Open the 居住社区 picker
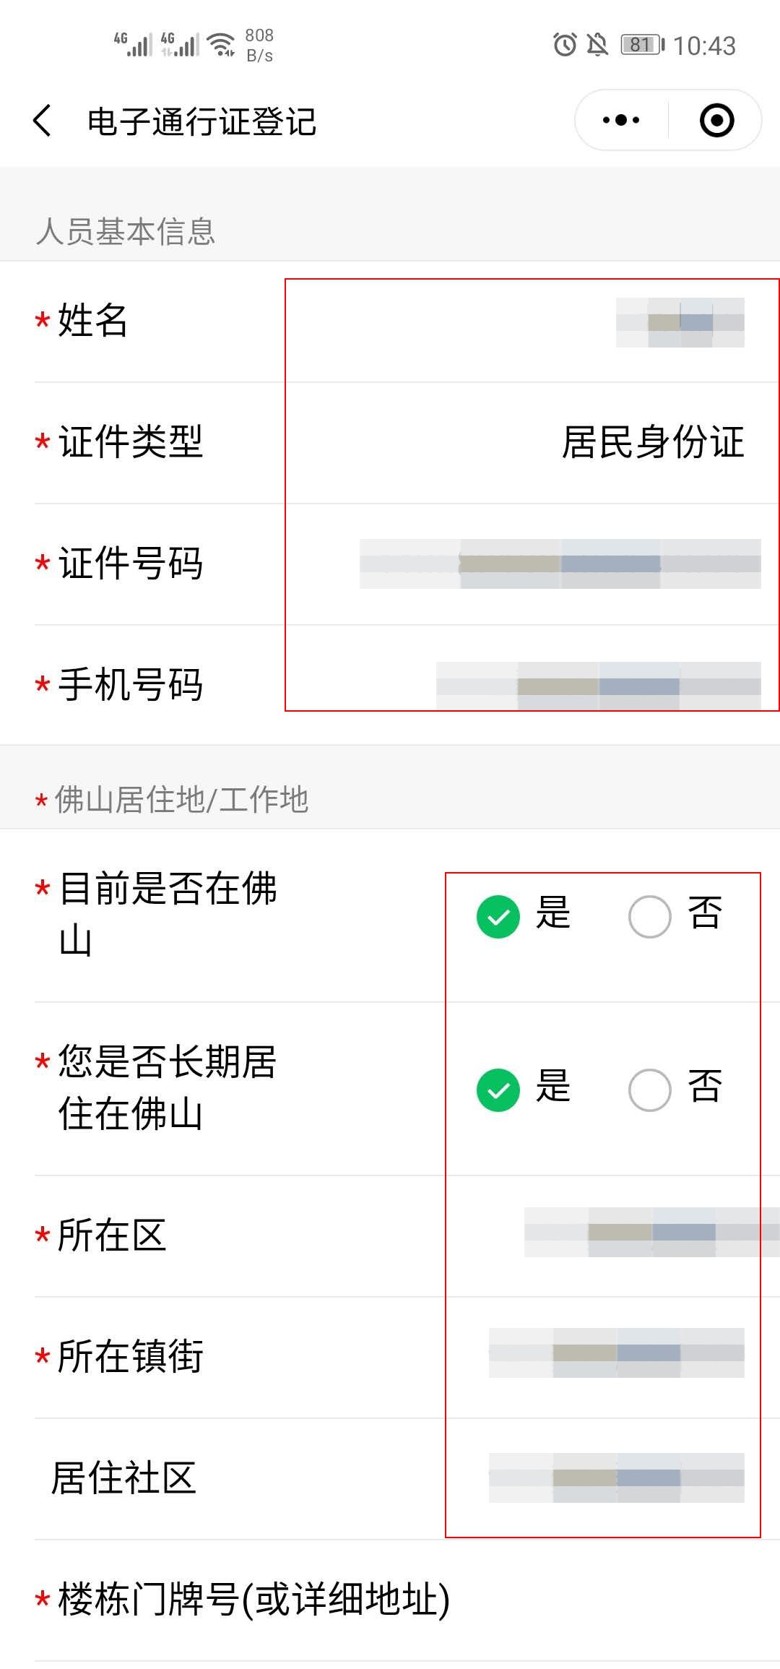 [x=616, y=1478]
